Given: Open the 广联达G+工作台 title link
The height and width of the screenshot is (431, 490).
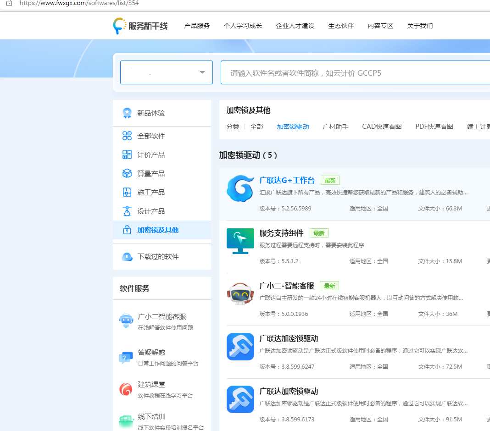Looking at the screenshot, I should 287,180.
